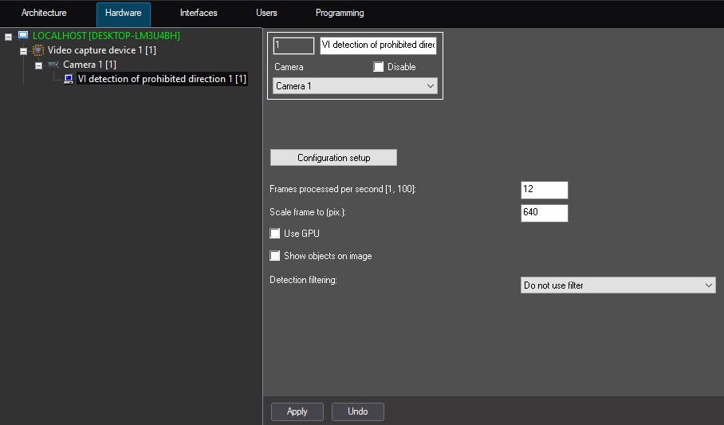Open the Detection filtering dropdown

[618, 285]
